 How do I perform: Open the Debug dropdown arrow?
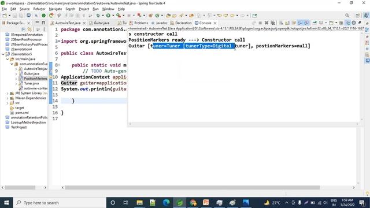[x=103, y=16]
